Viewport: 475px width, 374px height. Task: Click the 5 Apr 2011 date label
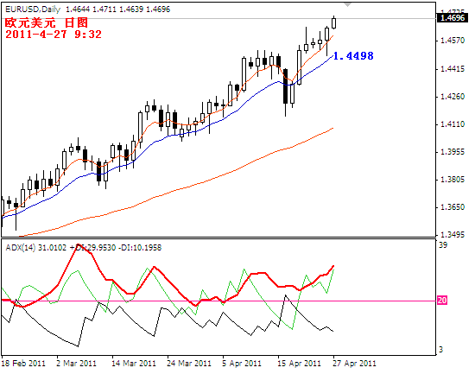tap(242, 363)
